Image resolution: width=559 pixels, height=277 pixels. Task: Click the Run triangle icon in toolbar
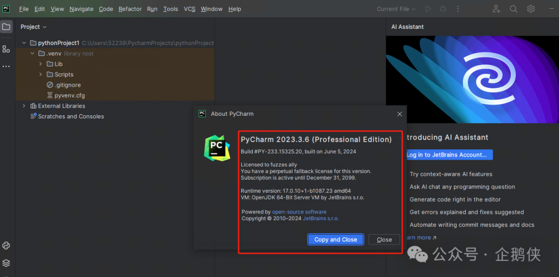click(x=428, y=9)
